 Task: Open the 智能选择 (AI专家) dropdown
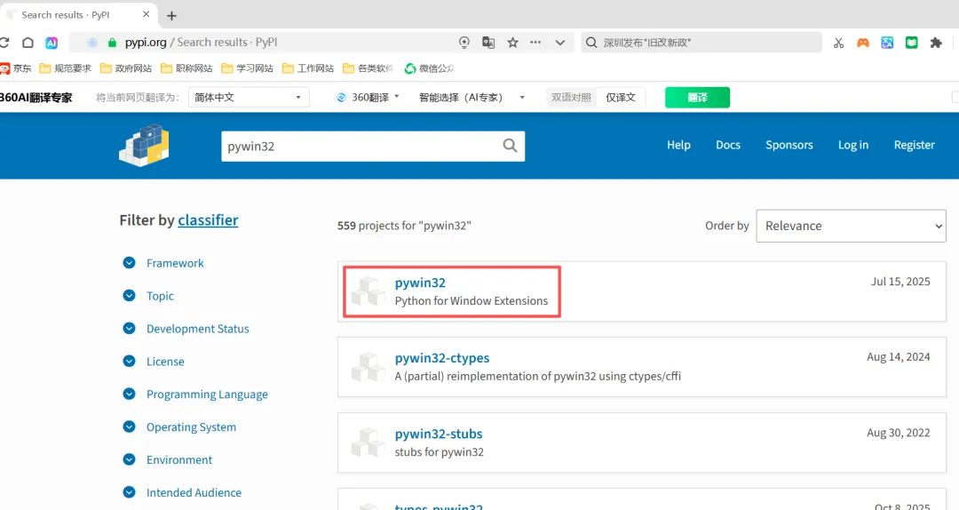pyautogui.click(x=472, y=98)
